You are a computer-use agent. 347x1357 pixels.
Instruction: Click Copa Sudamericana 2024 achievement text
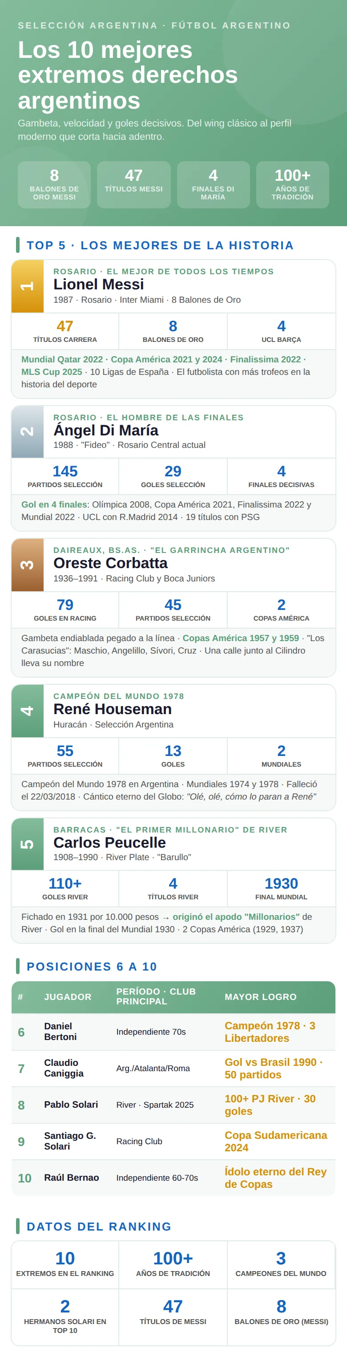tap(276, 1141)
